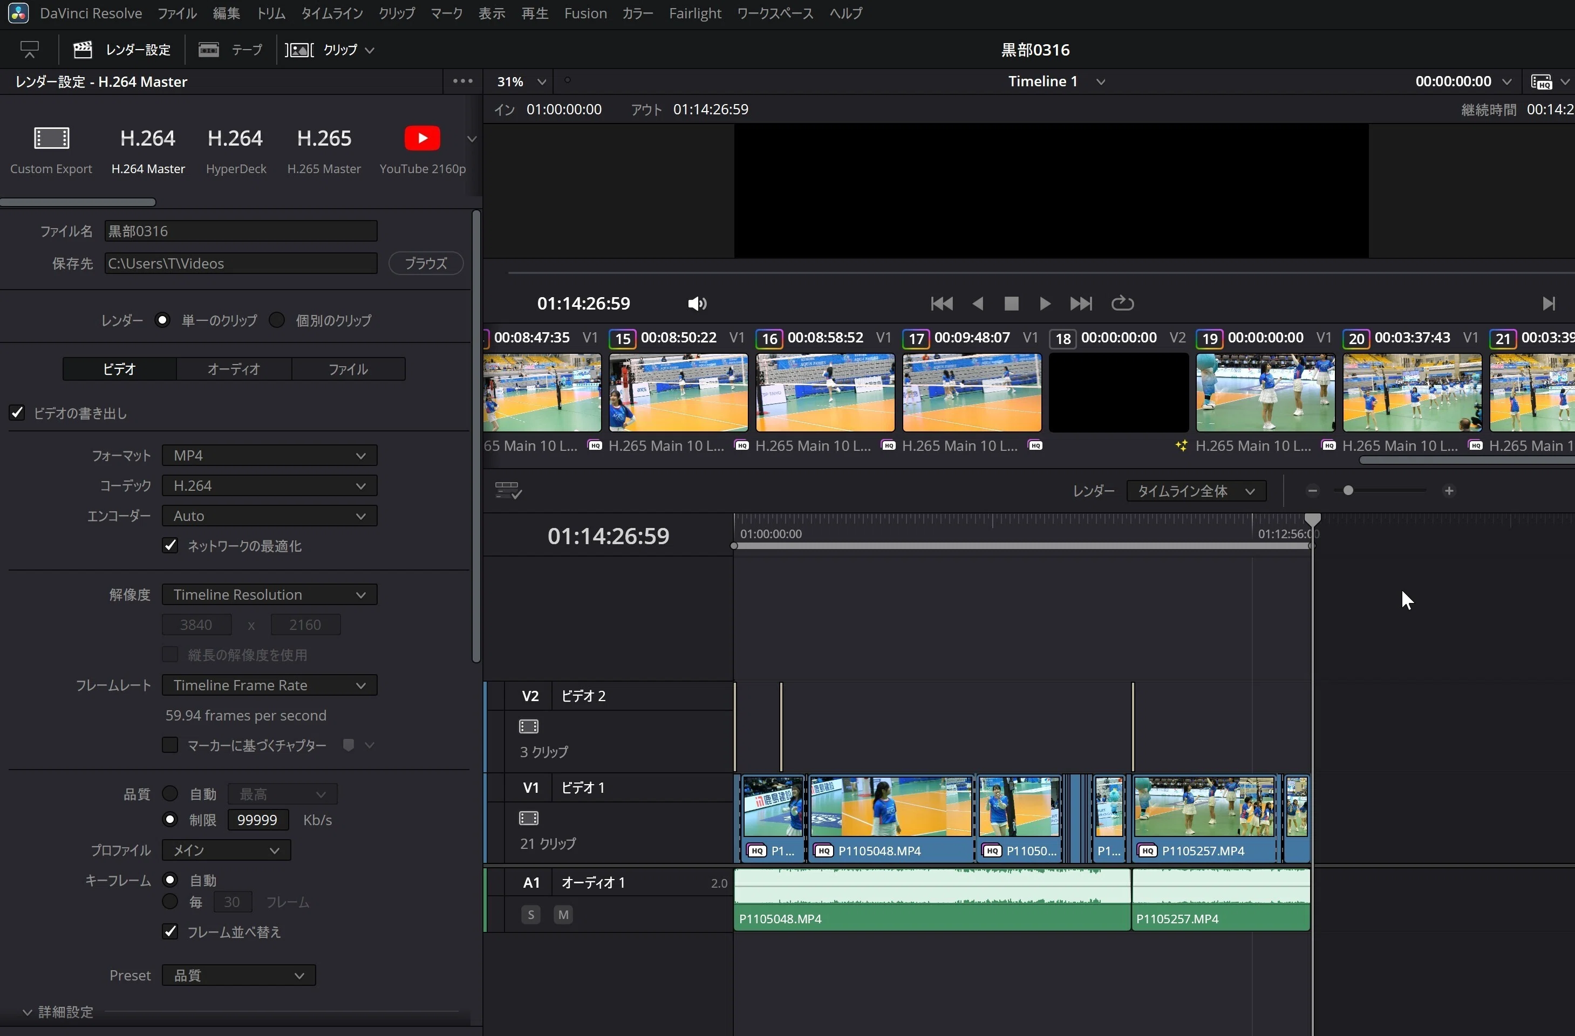The height and width of the screenshot is (1036, 1575).
Task: Open the ワークスペース menu
Action: (775, 13)
